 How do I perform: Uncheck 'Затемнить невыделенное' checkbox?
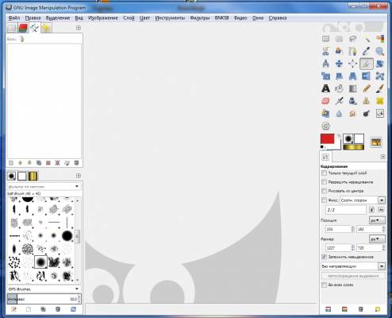pyautogui.click(x=324, y=257)
